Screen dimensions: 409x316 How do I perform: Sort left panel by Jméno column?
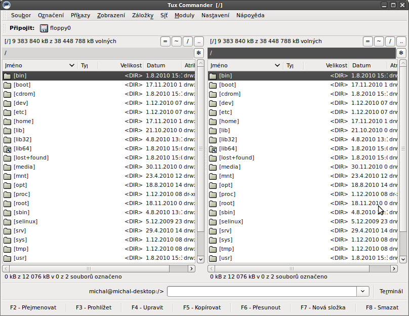tap(40, 65)
